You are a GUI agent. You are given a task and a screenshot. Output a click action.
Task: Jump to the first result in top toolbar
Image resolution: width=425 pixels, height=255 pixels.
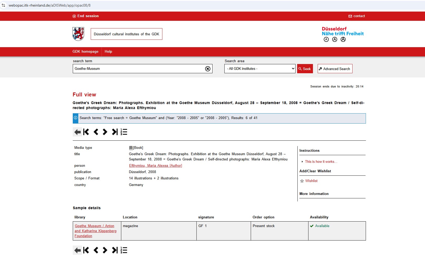pyautogui.click(x=86, y=132)
